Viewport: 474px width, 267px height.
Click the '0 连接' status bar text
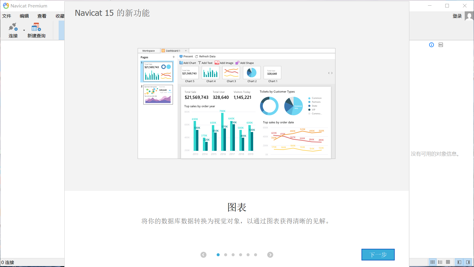[8, 262]
